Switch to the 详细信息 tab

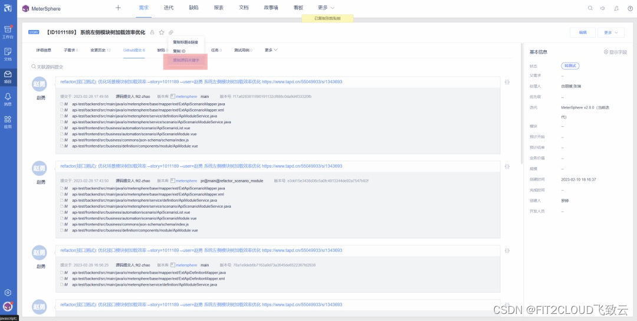point(44,50)
